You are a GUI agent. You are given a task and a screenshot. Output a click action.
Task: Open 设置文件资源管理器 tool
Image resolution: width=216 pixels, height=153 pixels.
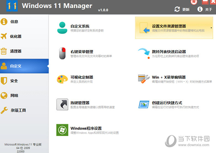pyautogui.click(x=174, y=28)
